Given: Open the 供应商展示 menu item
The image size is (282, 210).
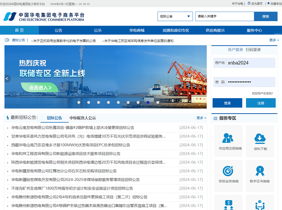Looking at the screenshot, I should click(x=215, y=30).
